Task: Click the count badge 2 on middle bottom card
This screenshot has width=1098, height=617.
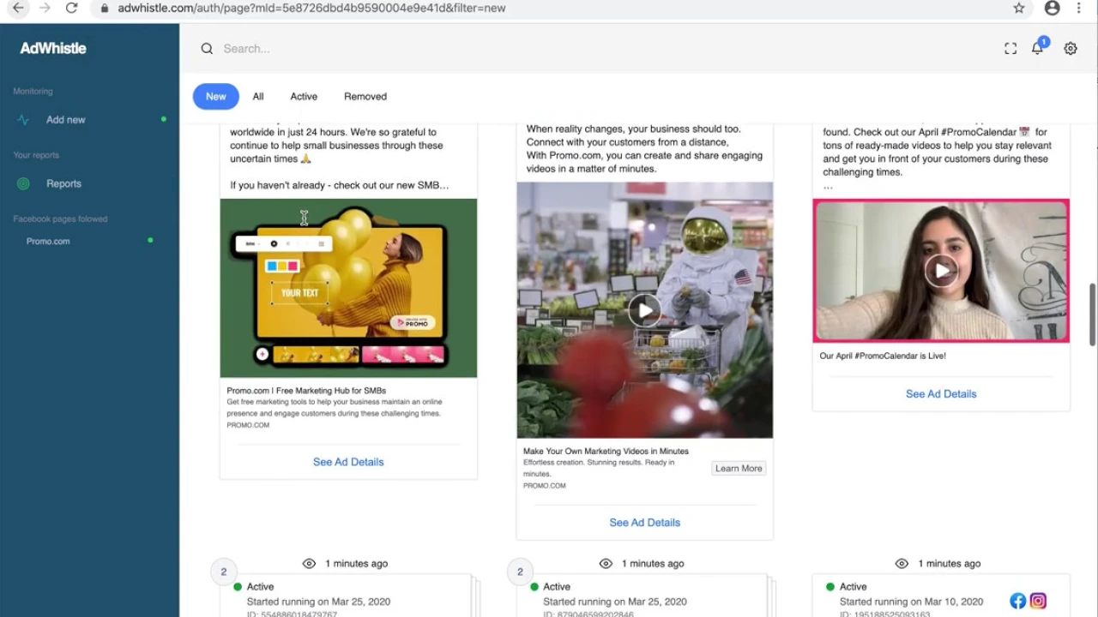Action: pos(520,572)
